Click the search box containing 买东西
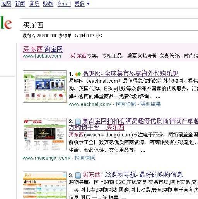 [109, 25]
